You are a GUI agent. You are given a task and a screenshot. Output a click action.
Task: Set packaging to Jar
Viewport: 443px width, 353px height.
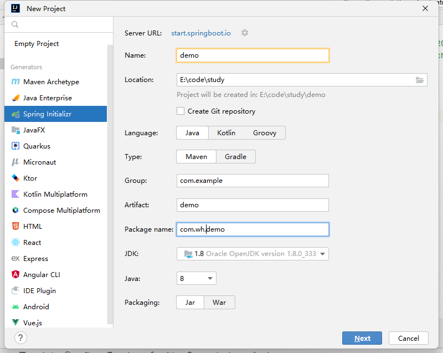tap(190, 303)
